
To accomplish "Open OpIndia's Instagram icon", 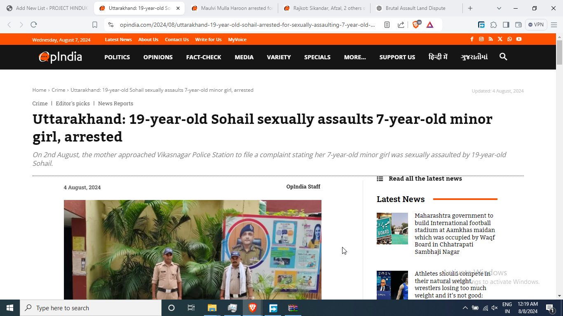I will click(x=481, y=39).
